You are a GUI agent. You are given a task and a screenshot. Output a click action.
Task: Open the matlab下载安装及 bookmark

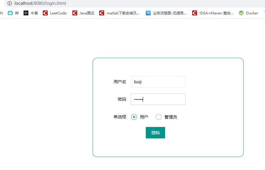click(120, 13)
